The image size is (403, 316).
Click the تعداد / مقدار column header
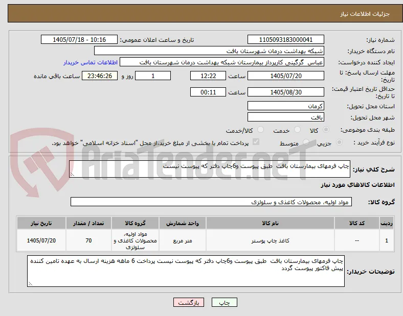[x=88, y=223]
